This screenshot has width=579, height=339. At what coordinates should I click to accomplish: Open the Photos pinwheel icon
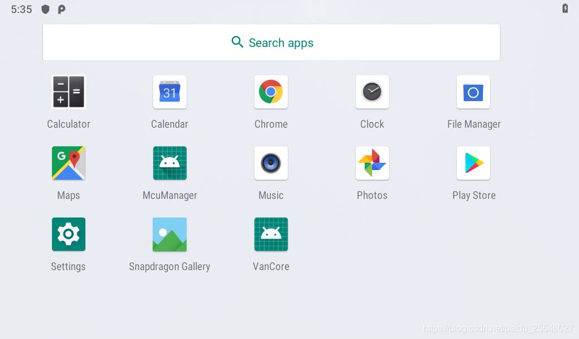pos(372,163)
